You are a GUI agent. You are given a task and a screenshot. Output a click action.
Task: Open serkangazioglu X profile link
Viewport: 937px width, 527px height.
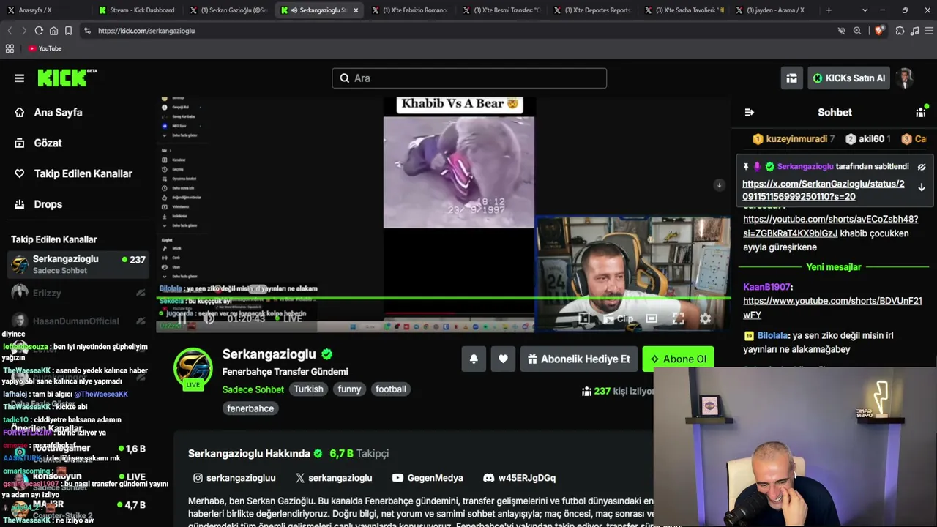[x=334, y=478]
